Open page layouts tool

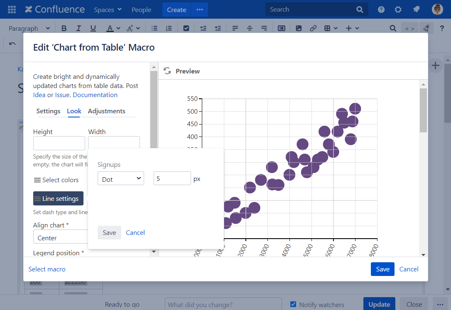pyautogui.click(x=281, y=28)
